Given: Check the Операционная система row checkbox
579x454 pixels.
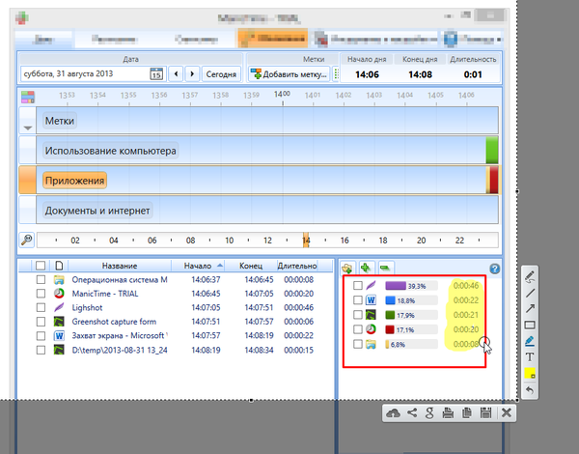Looking at the screenshot, I should pyautogui.click(x=41, y=279).
